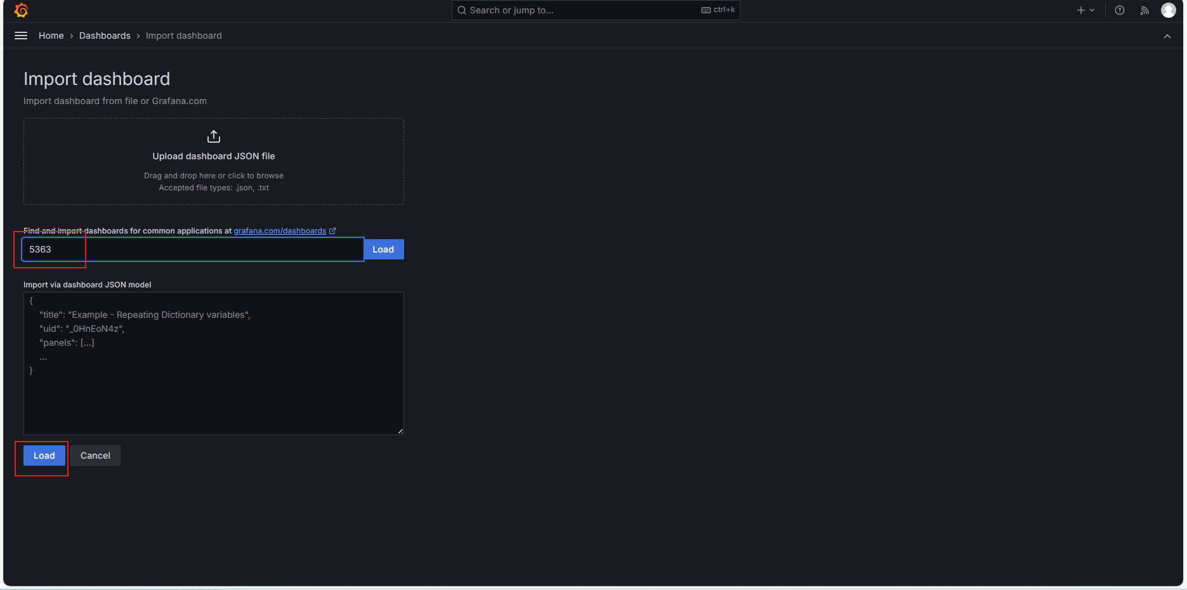Click the textarea resize handle corner
1187x590 pixels.
[x=400, y=431]
